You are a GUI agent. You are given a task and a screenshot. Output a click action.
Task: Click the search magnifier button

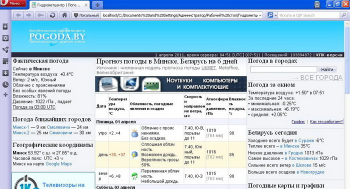pos(343,15)
